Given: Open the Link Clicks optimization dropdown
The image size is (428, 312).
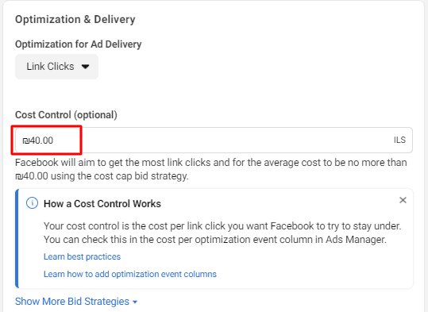Looking at the screenshot, I should click(56, 67).
